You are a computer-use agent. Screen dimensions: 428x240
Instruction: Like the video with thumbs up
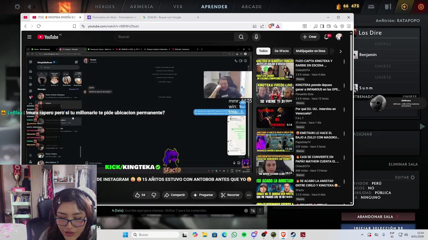pyautogui.click(x=140, y=195)
